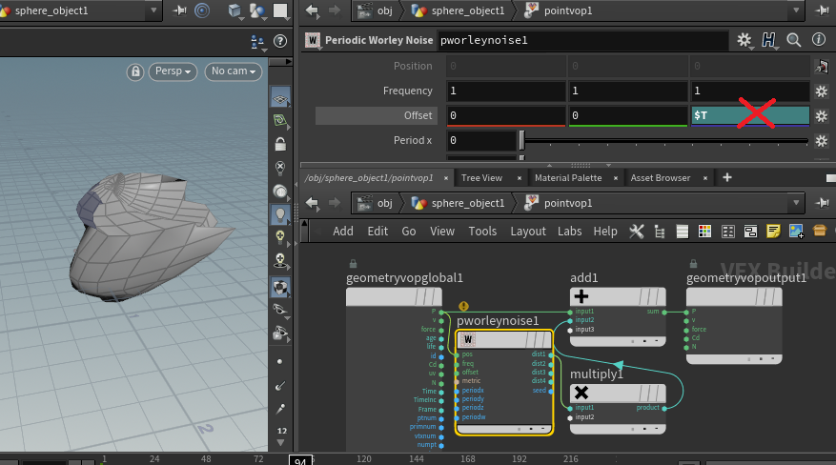Click the pin icon beside viewport path

[x=180, y=10]
